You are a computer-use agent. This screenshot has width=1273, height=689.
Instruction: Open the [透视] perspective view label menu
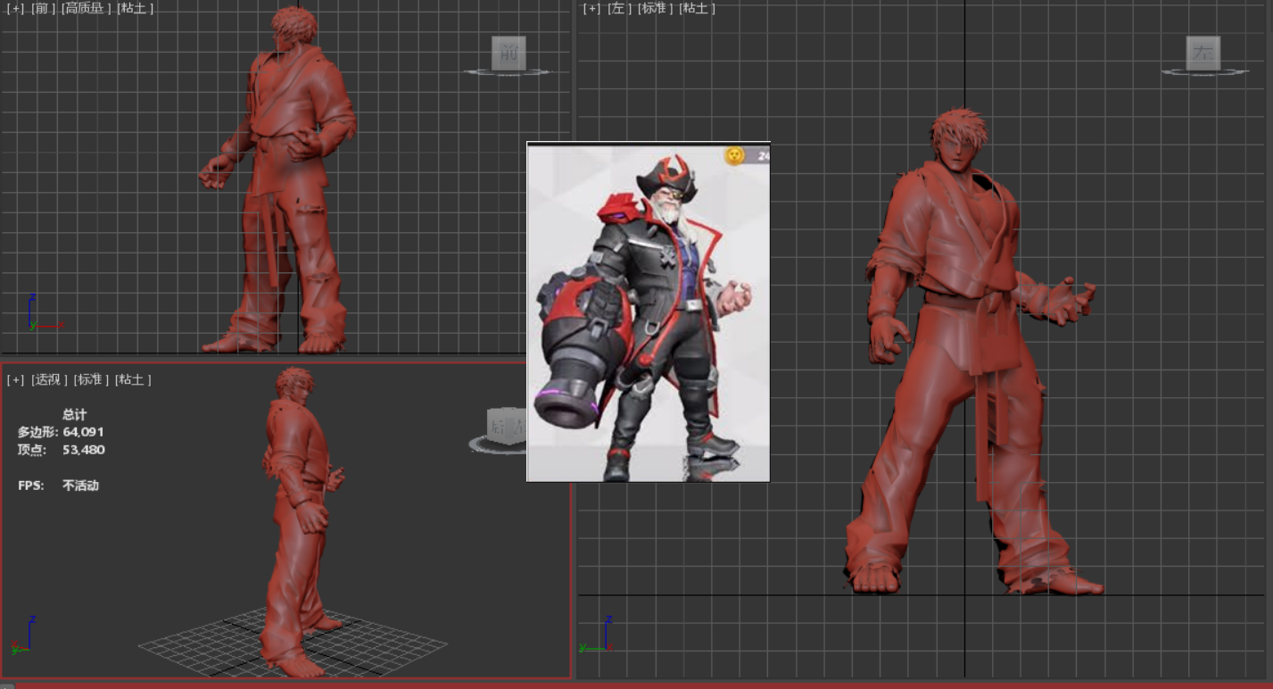[x=49, y=379]
